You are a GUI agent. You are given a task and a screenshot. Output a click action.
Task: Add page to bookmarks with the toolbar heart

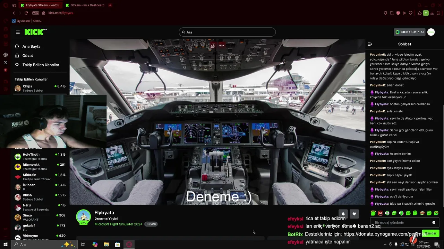pos(411,13)
